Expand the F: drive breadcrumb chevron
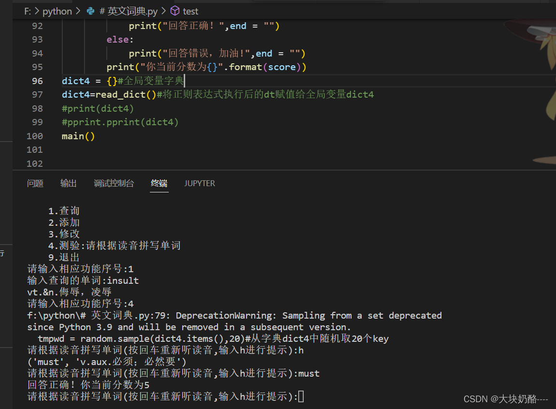The image size is (556, 409). coord(35,11)
